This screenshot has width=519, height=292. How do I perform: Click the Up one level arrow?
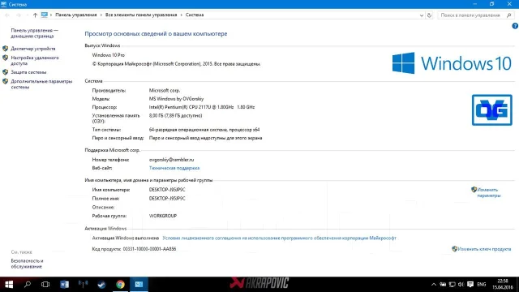tap(35, 15)
